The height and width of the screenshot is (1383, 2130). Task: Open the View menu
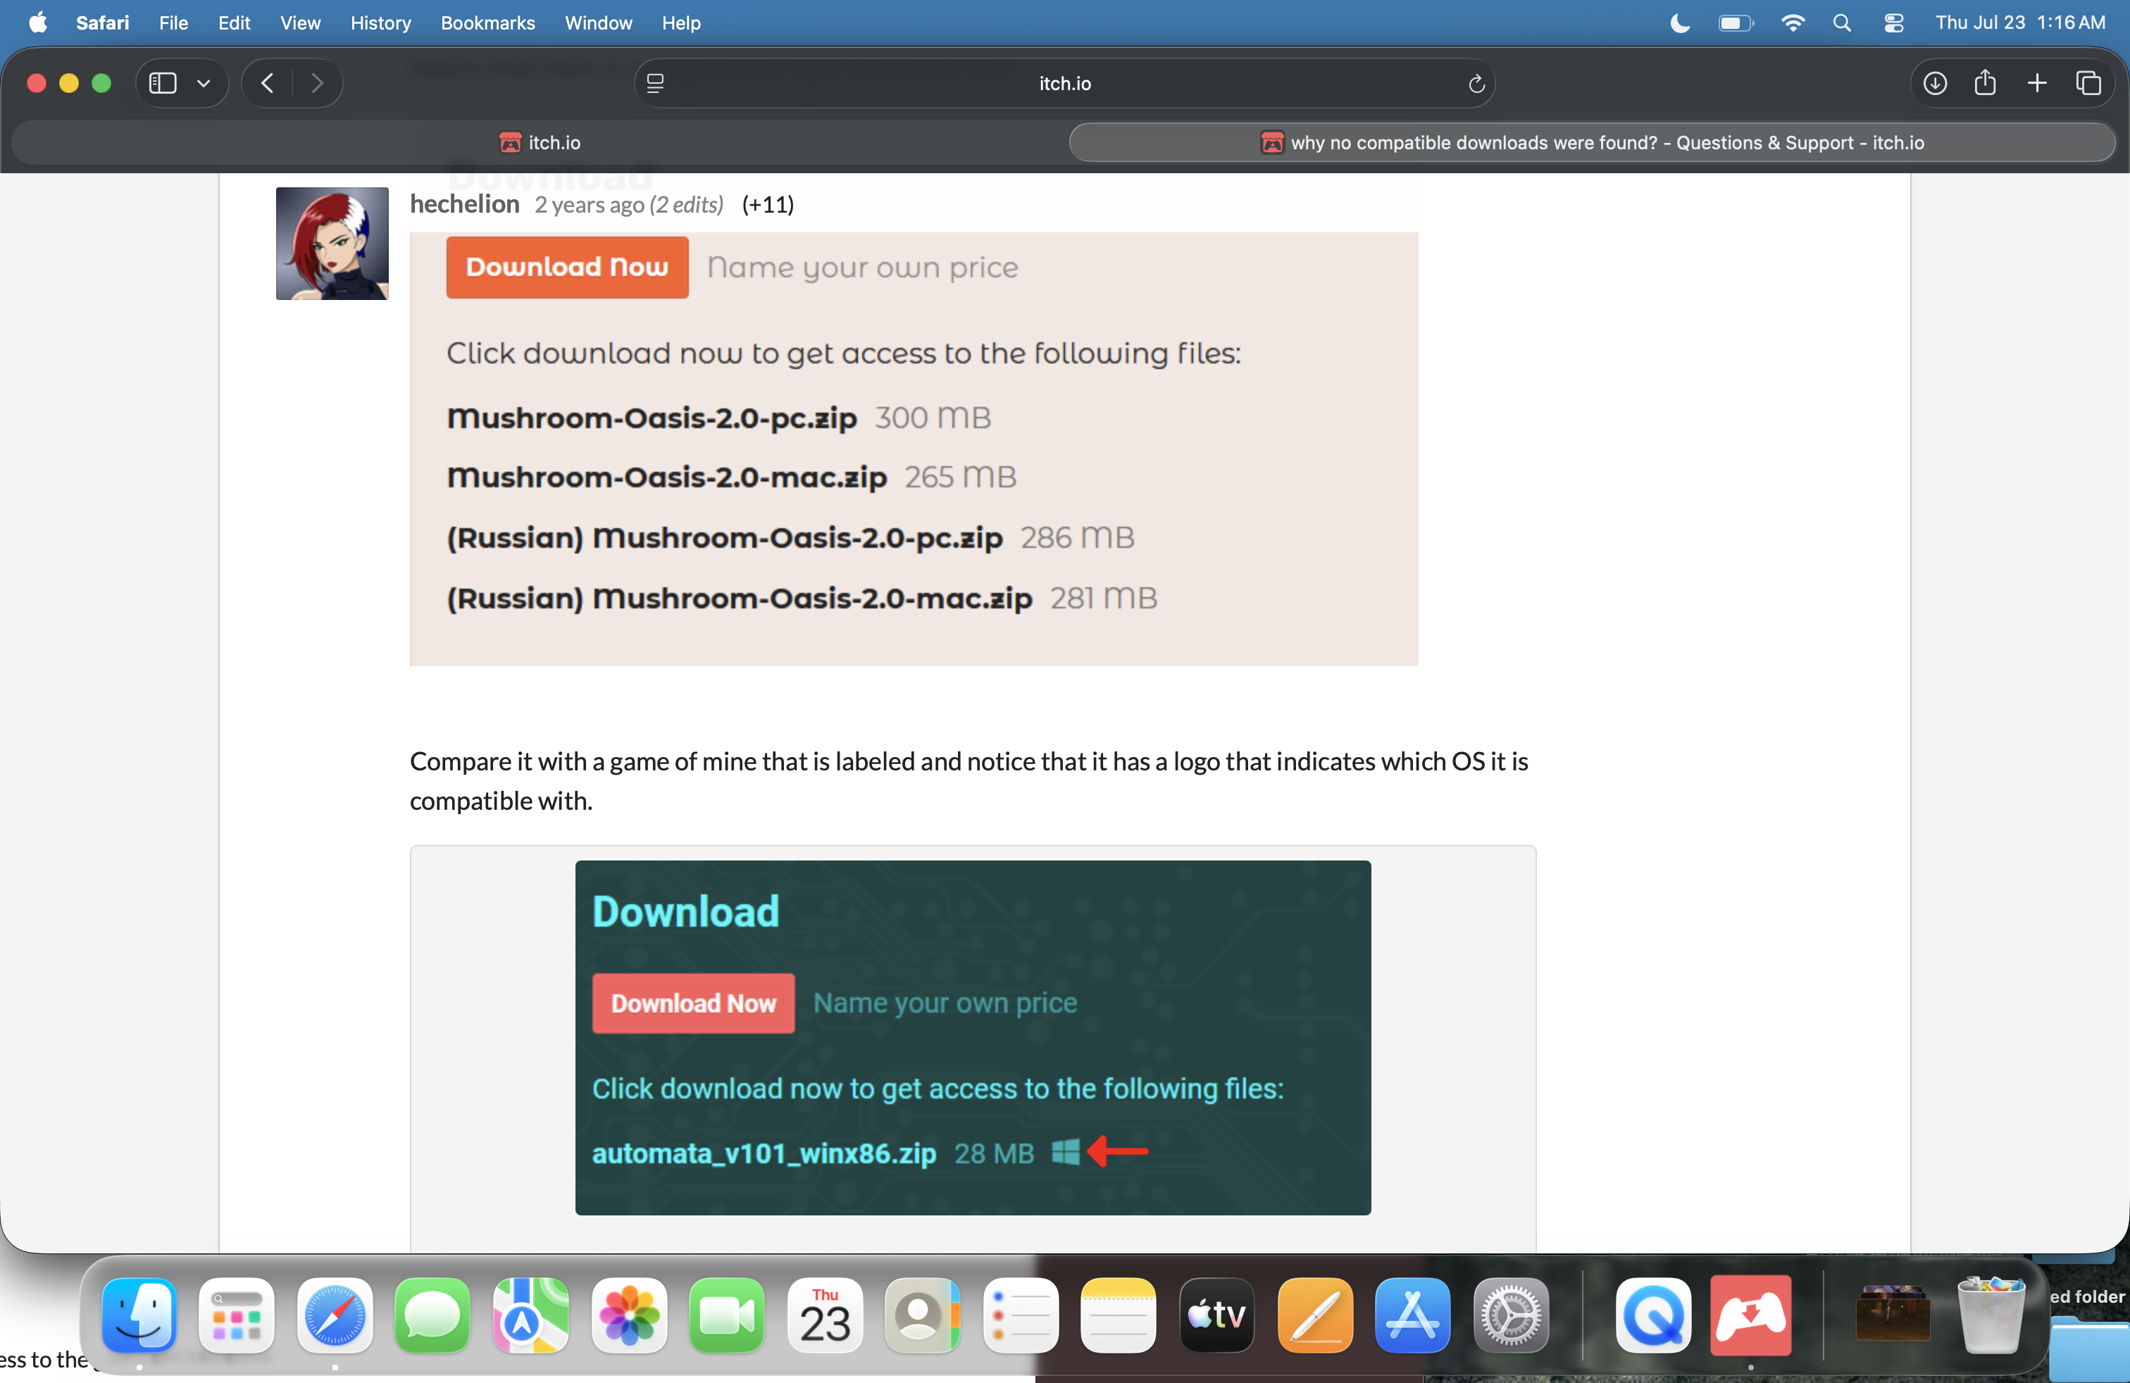300,23
